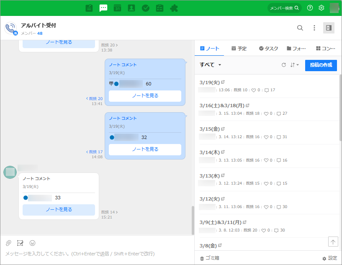342x265 pixels.
Task: Click the help question mark icon
Action: [310, 8]
